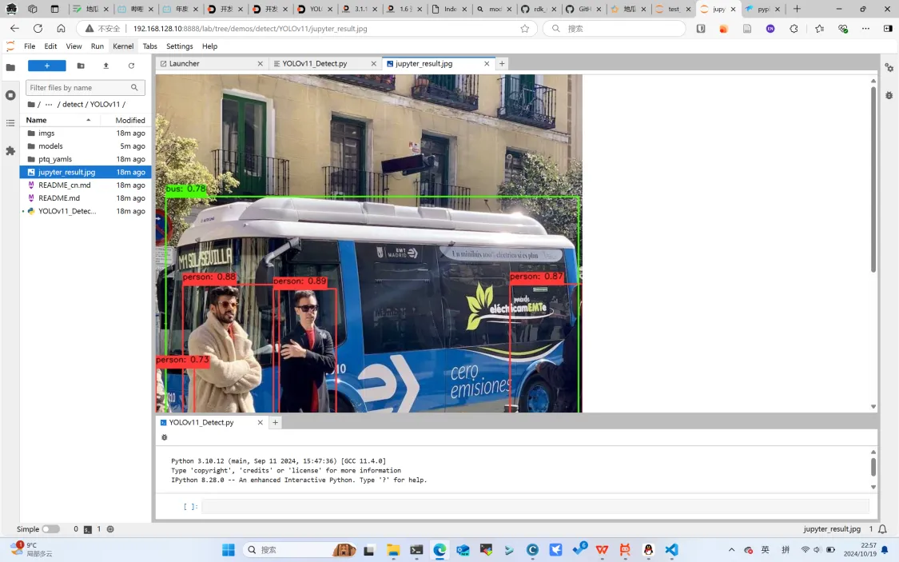Screen dimensions: 899x562
Task: Go to the root folder breadcrumb icon
Action: point(31,105)
